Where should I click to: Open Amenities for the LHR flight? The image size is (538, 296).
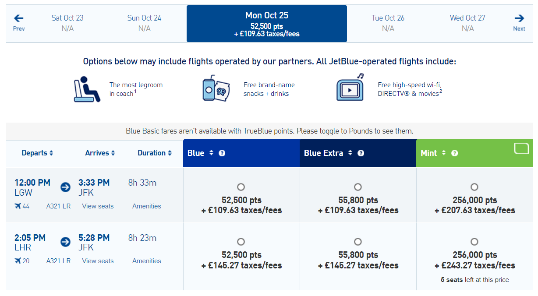coord(146,261)
